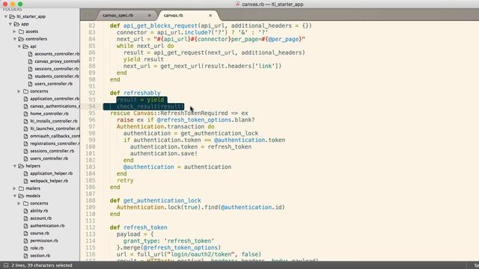Click the 'while next_url do' line
The image size is (479, 269).
(145, 46)
